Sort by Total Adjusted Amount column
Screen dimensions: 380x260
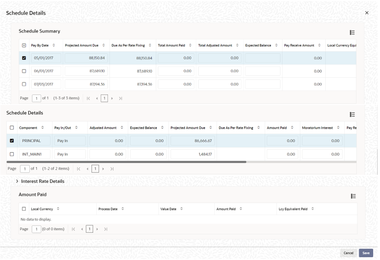[x=237, y=45]
